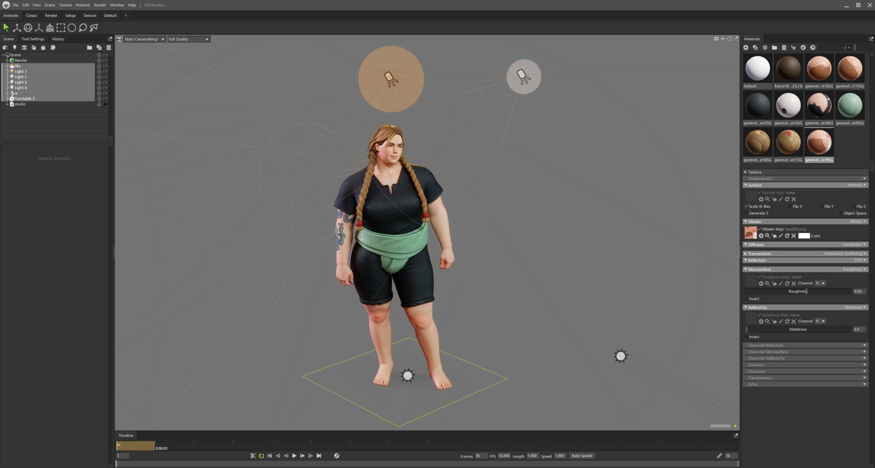
Task: Enable Object Space checkbox
Action: pos(840,213)
